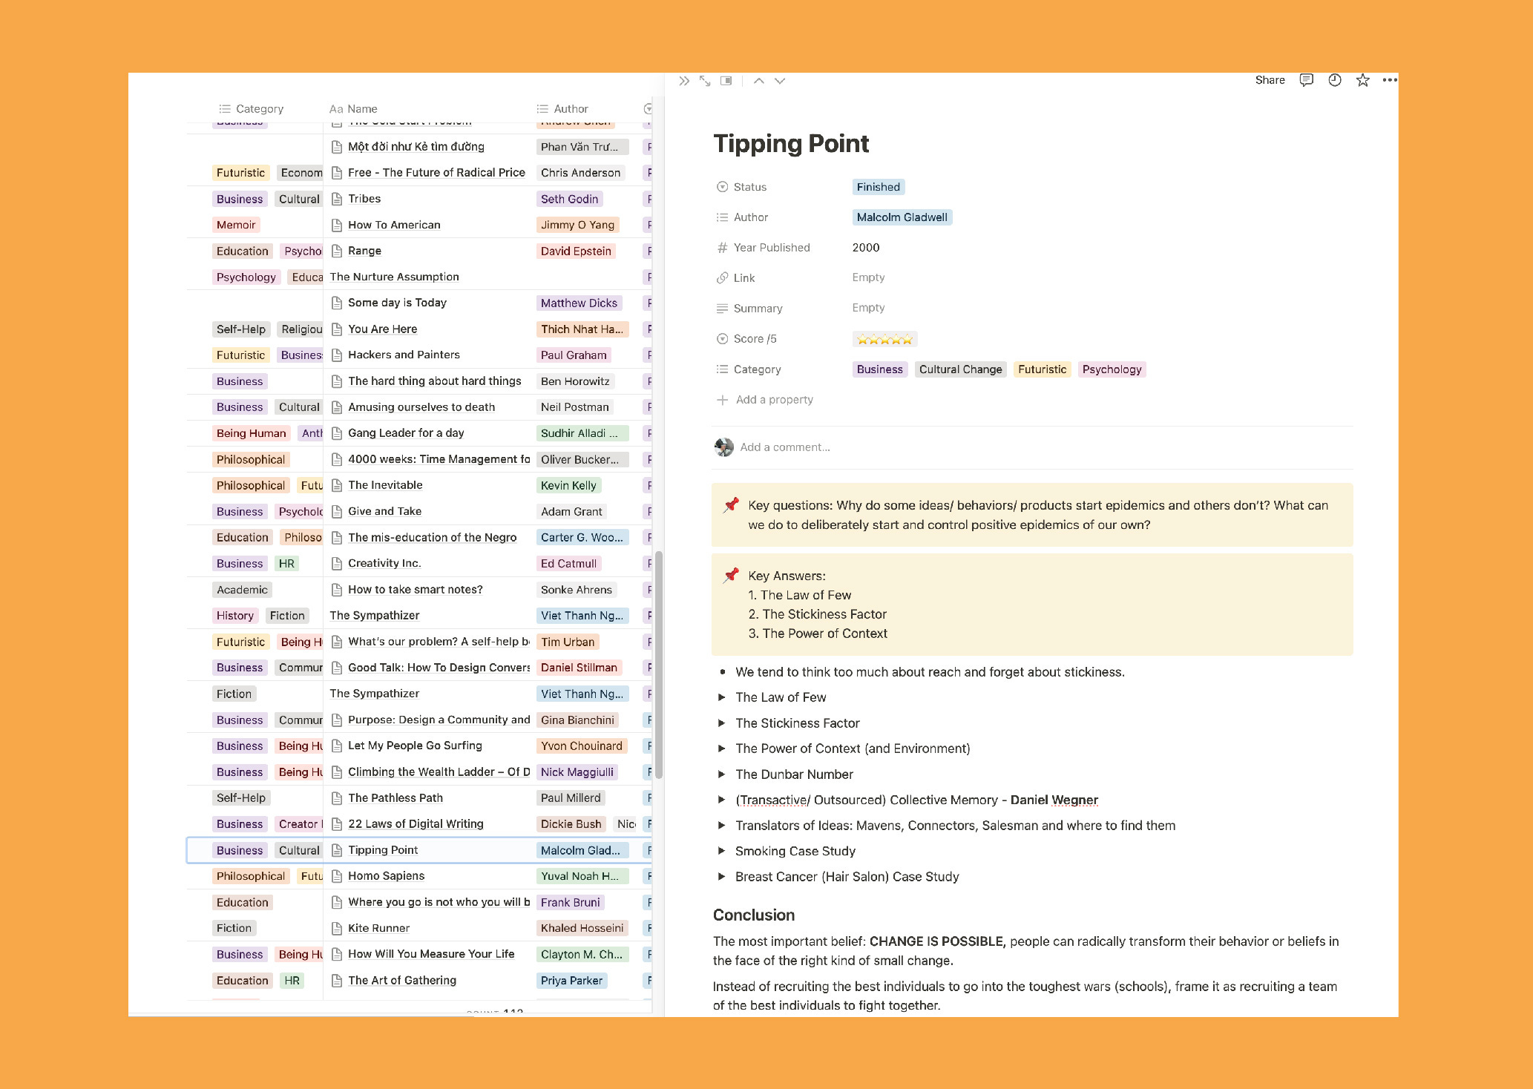The image size is (1533, 1089).
Task: Expand The Power of Context toggle
Action: [721, 749]
